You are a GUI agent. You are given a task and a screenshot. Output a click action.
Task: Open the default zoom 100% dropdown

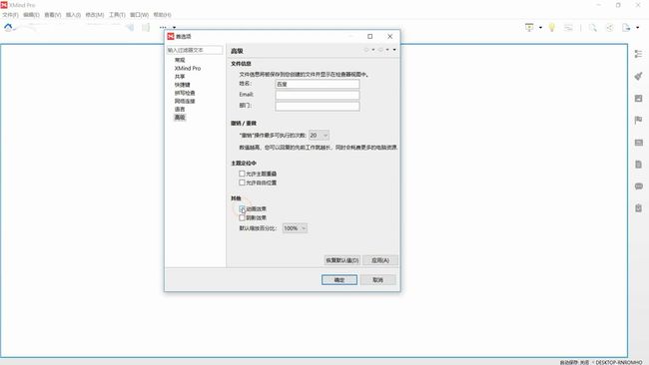[x=295, y=228]
